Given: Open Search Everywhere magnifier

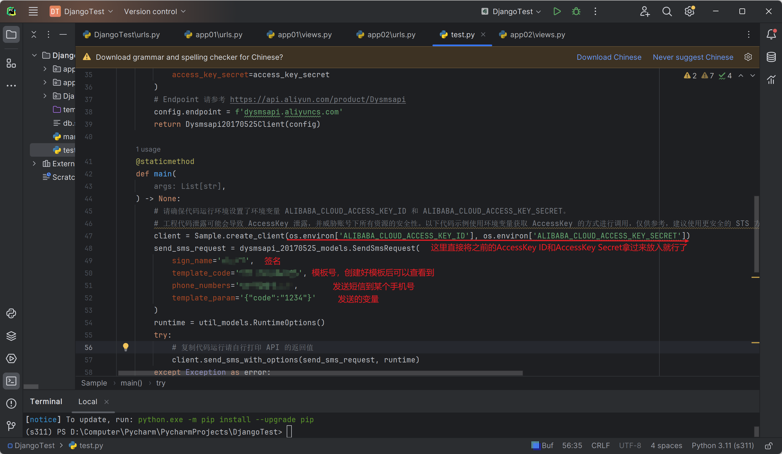Looking at the screenshot, I should [667, 12].
